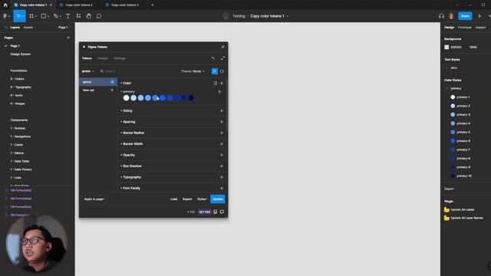This screenshot has height=276, width=491.
Task: Click the Background color swatch
Action: (447, 48)
